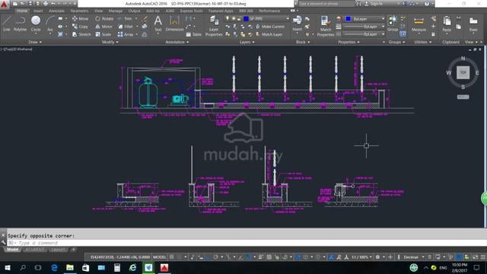The image size is (487, 274).
Task: Toggle object snap in status bar
Action: pos(249,257)
